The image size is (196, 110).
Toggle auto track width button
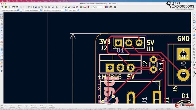click(21, 10)
